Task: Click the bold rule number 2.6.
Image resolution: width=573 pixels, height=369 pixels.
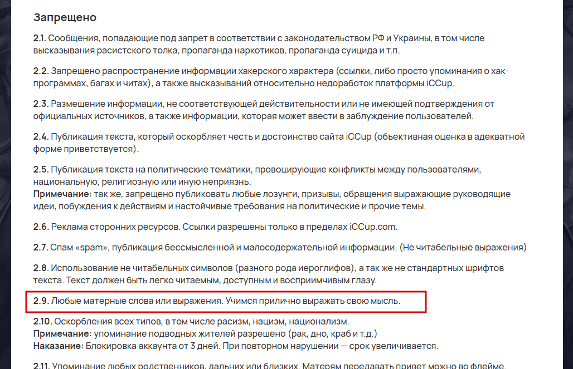Action: click(x=41, y=227)
